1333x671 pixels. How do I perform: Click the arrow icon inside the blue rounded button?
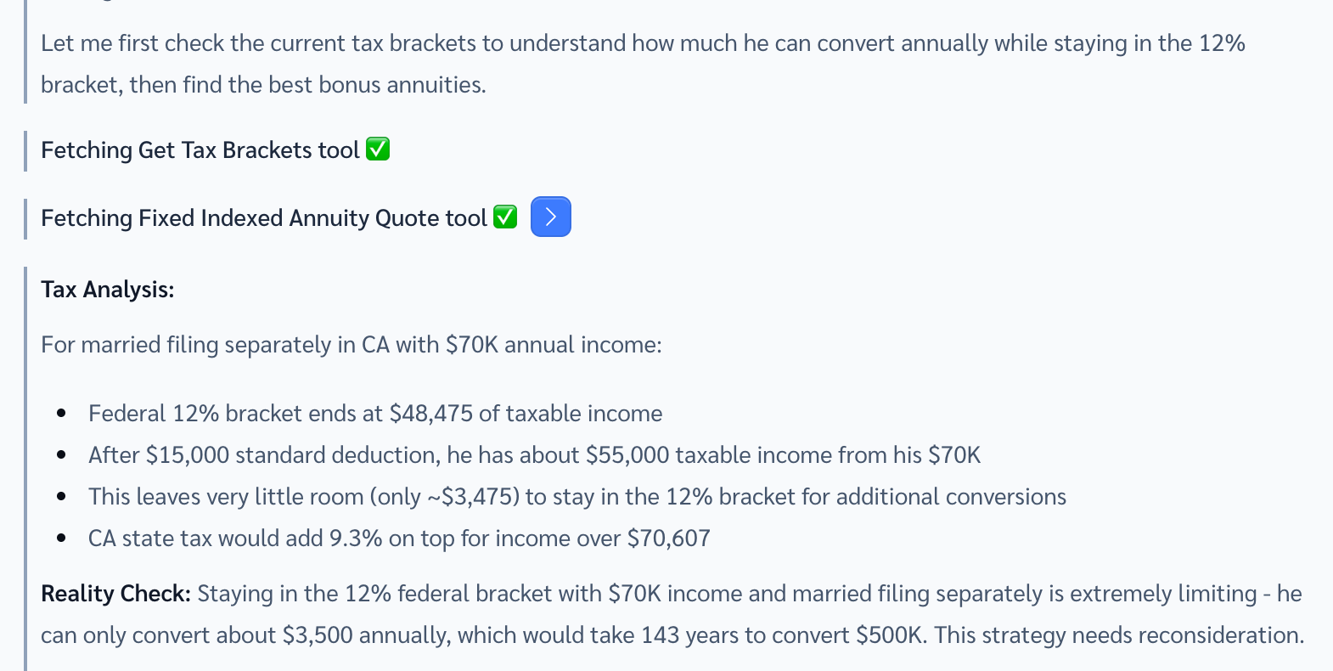[x=550, y=217]
